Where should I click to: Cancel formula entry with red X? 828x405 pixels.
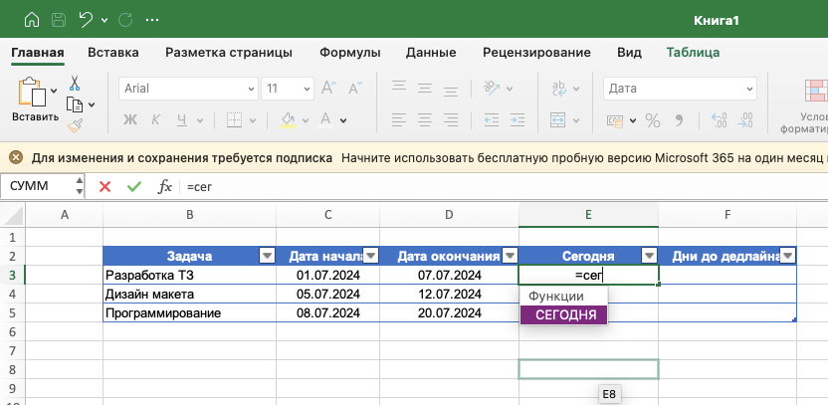105,186
